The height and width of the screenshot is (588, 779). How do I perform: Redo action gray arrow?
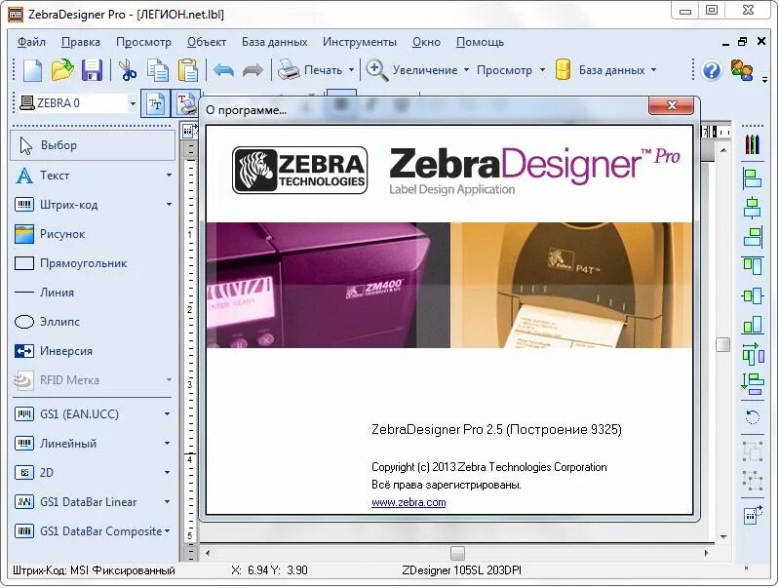(x=253, y=70)
